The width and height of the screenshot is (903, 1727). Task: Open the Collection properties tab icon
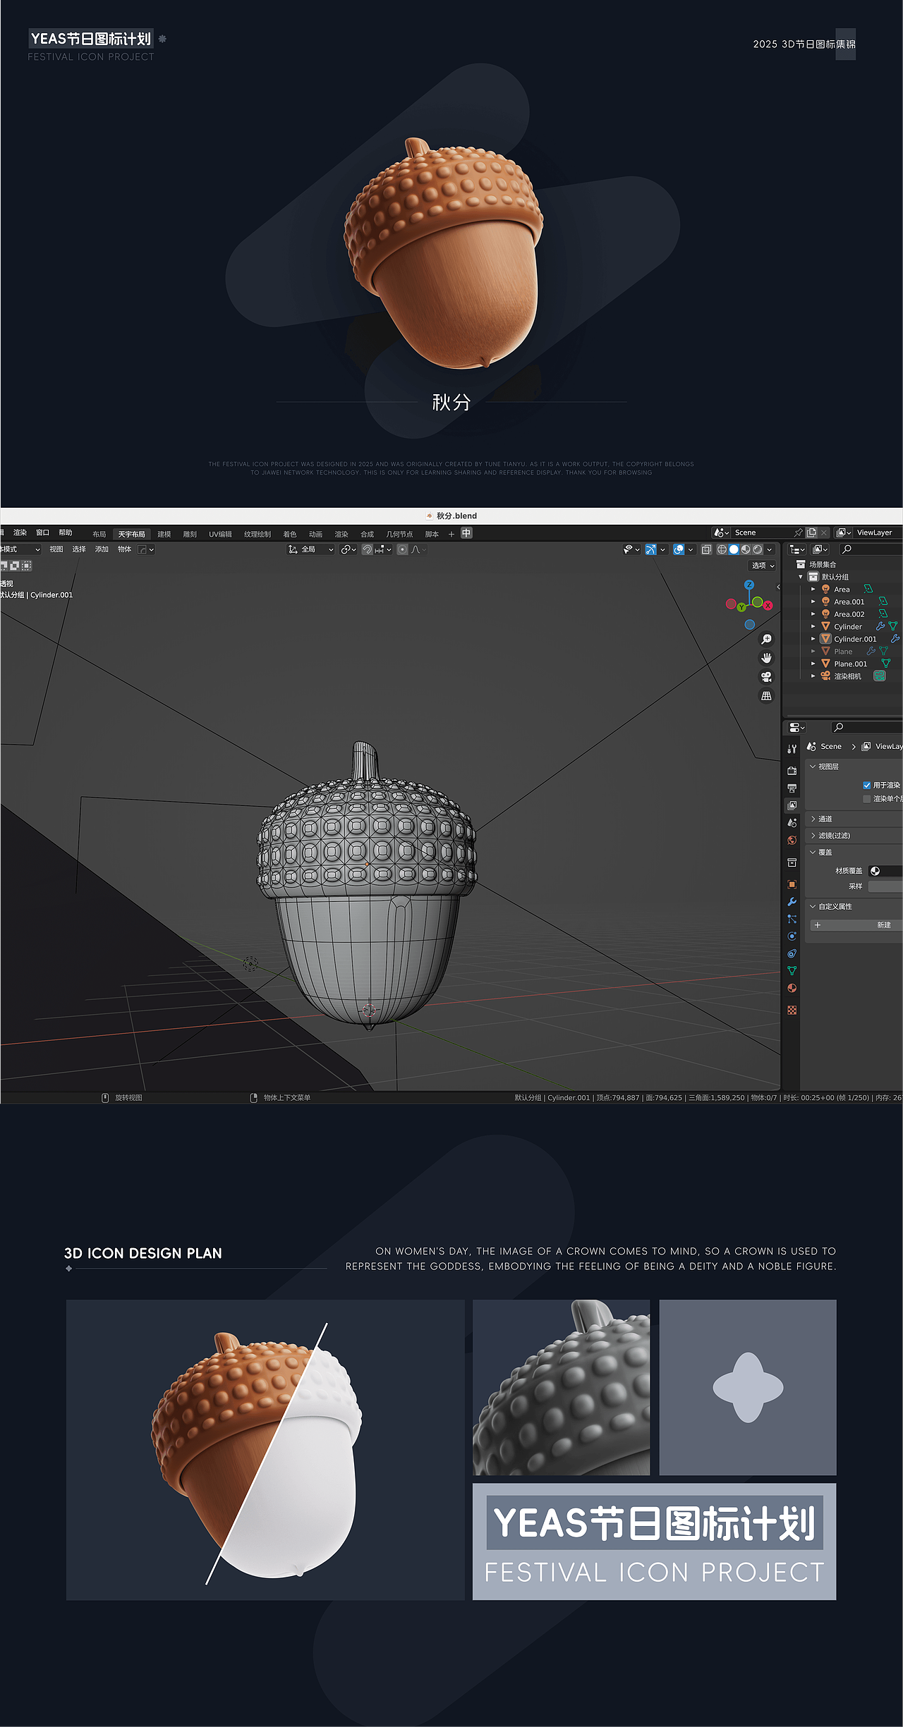792,862
